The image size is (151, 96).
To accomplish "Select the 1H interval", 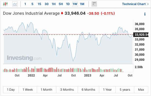I will [54, 4].
